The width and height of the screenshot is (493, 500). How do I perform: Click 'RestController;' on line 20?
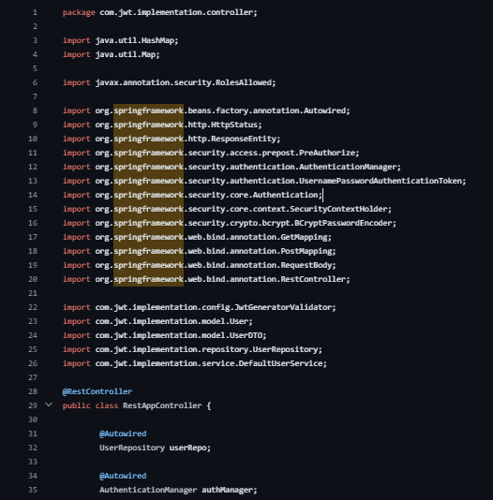pos(315,279)
